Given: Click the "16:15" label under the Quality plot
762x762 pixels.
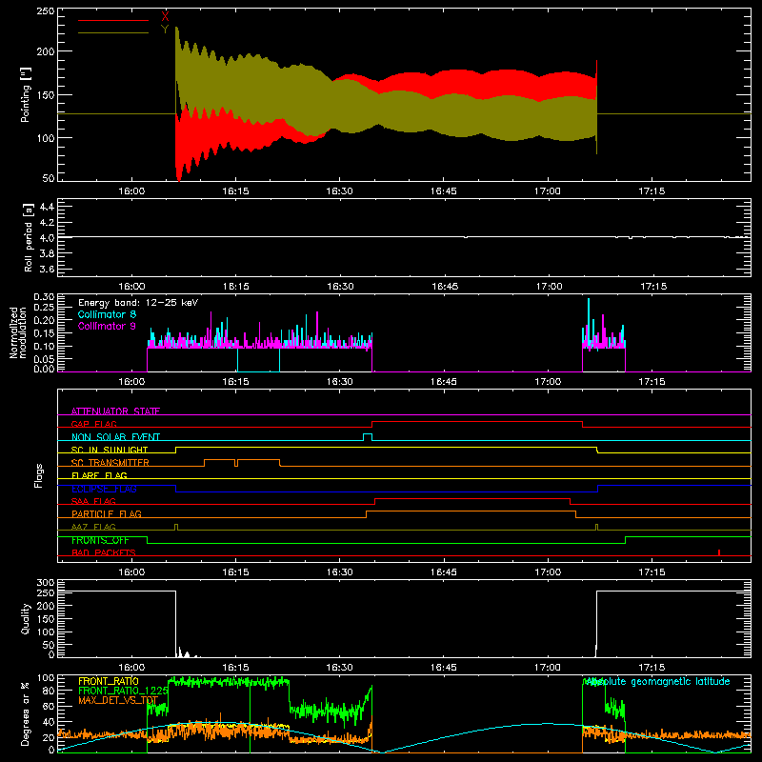Looking at the screenshot, I should 235,668.
